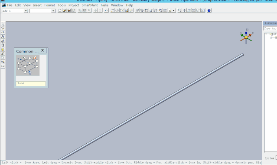Click the blue up arrow on the Common Views cube
The image size is (277, 165).
(x=29, y=73)
